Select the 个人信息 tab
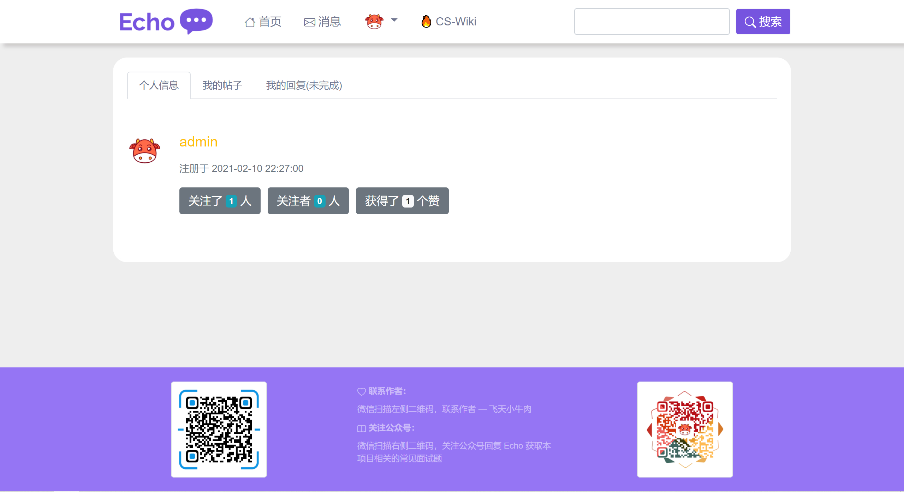This screenshot has height=492, width=904. click(159, 85)
